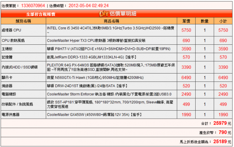Viewport: 234px width, 147px height.
Task: Click subtotal 5750 in the CPU row
Action: (223, 30)
